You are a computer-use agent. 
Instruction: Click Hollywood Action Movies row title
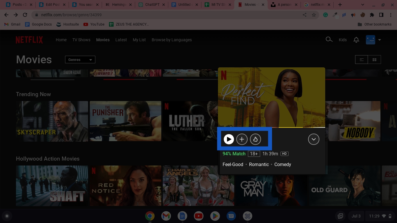(48, 159)
